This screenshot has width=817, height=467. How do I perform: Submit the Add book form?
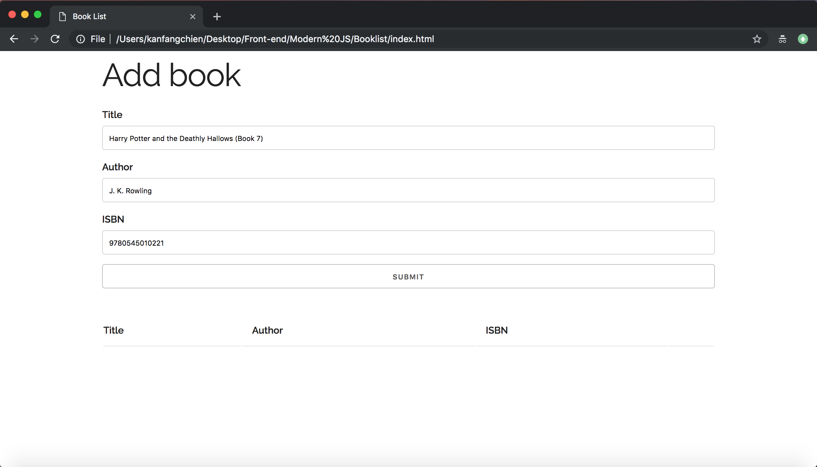(408, 276)
